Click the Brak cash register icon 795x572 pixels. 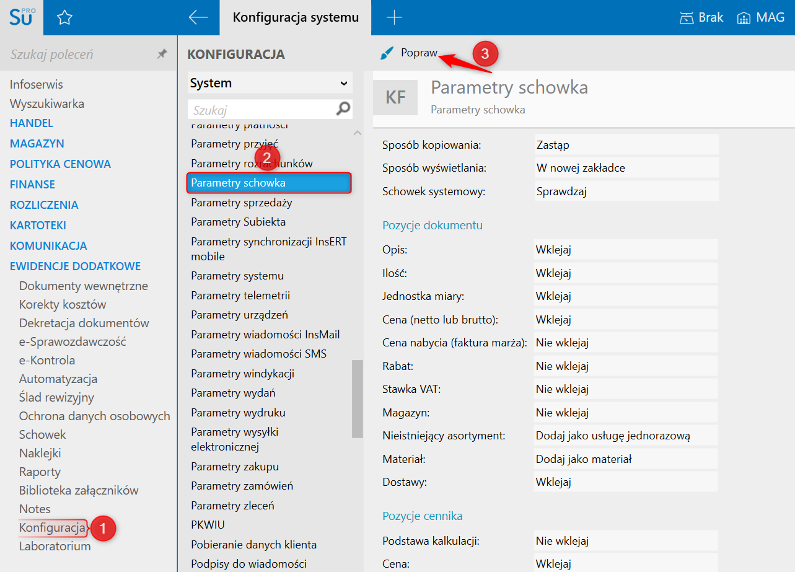click(686, 18)
